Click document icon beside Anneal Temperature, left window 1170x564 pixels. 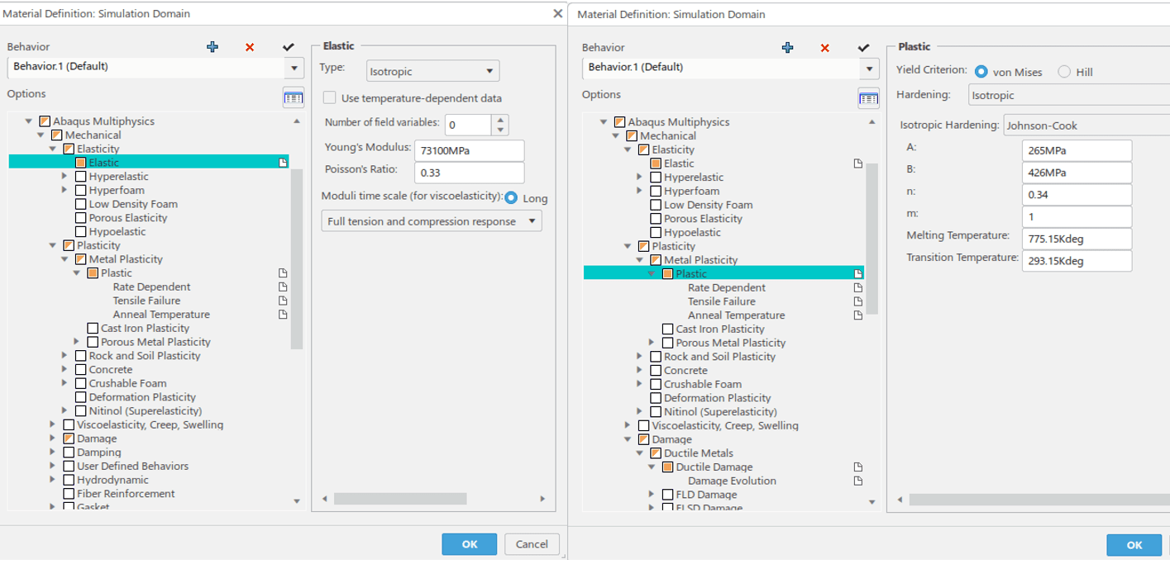[x=283, y=314]
